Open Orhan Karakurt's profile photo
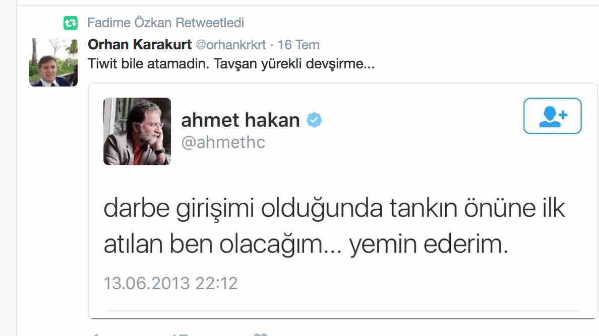 (53, 62)
